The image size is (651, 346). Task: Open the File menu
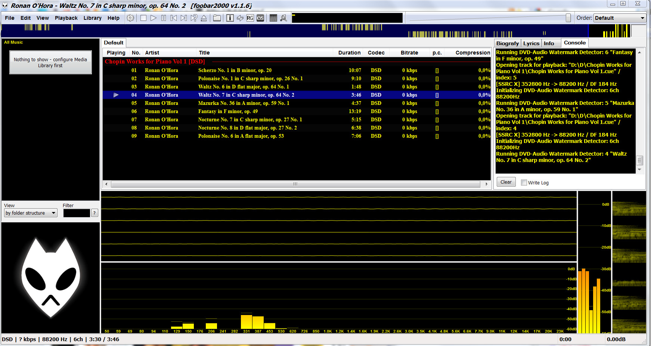coord(10,18)
